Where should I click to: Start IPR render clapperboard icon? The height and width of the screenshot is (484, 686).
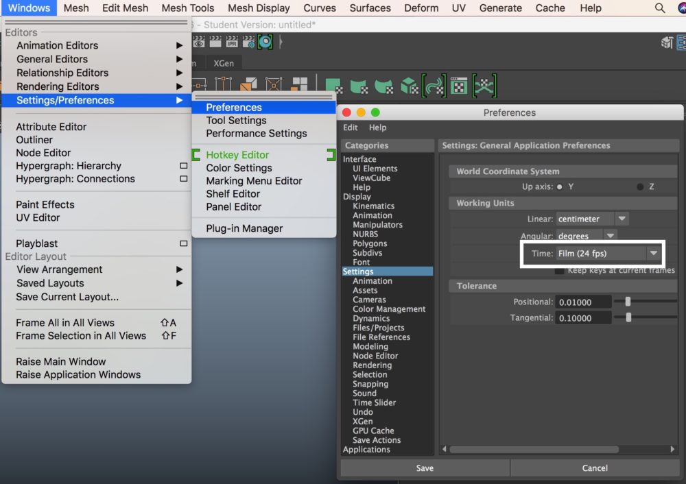tap(232, 42)
